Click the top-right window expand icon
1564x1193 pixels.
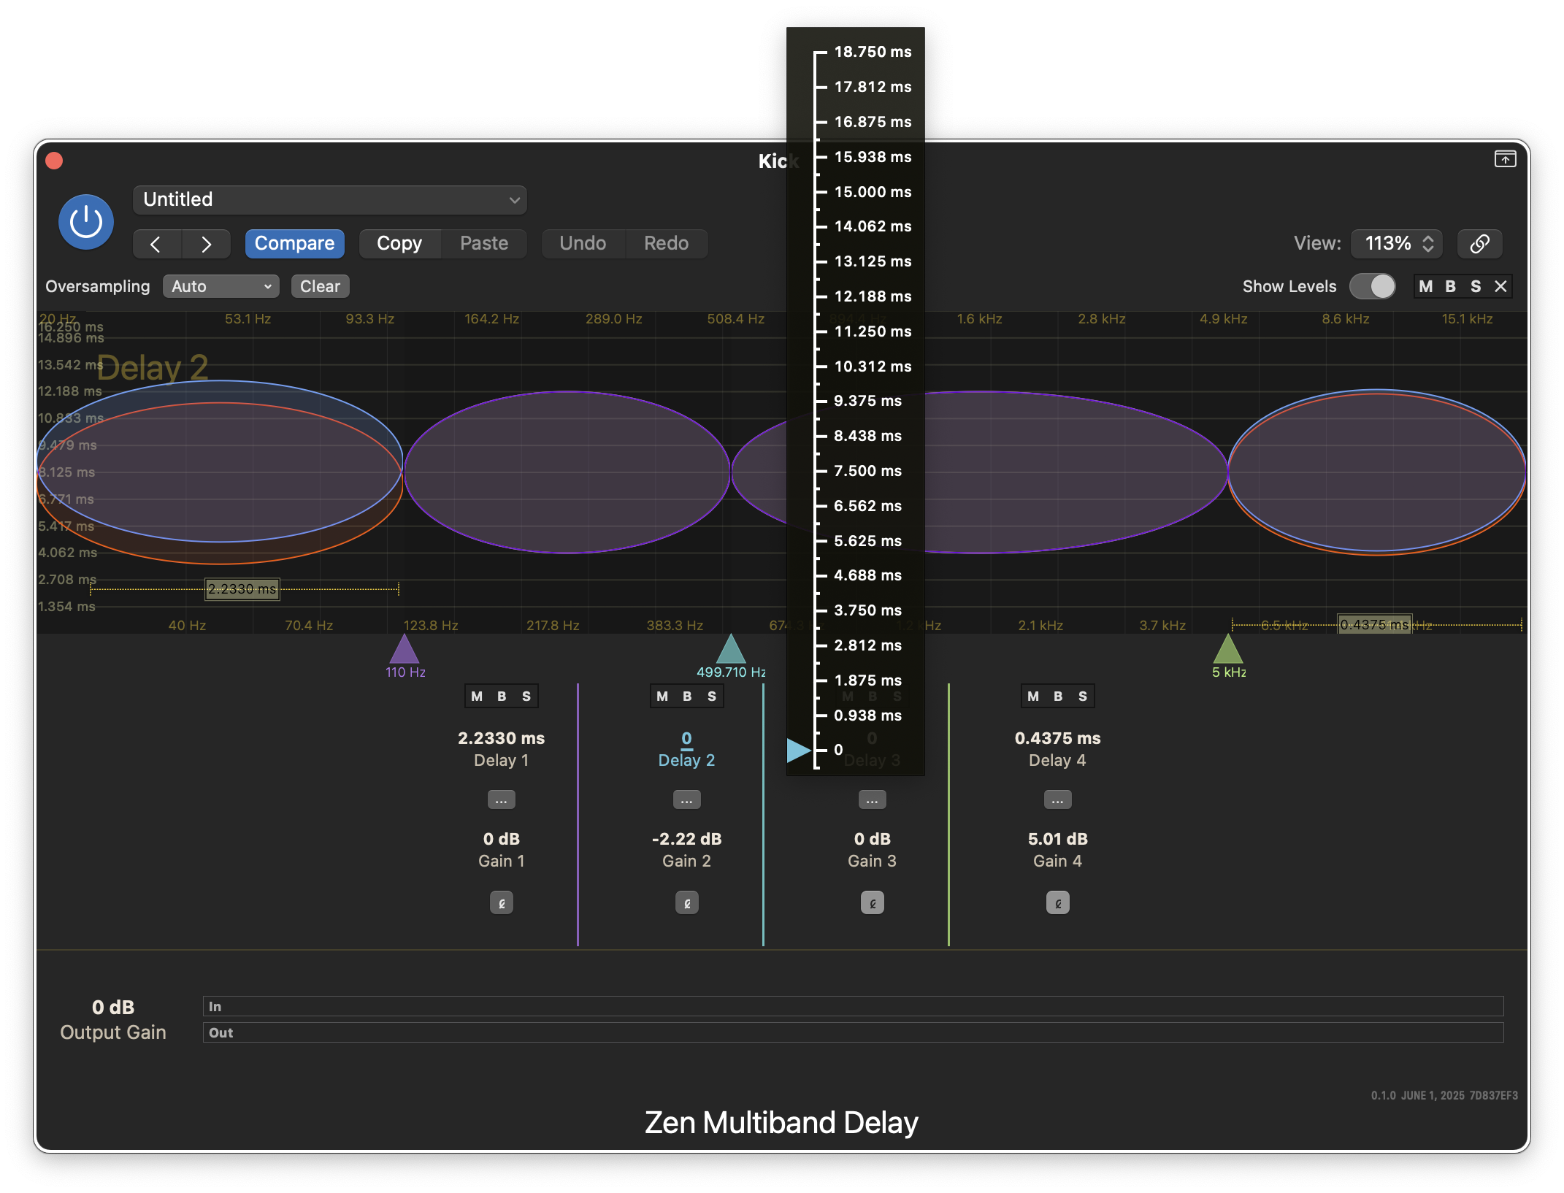(1505, 159)
